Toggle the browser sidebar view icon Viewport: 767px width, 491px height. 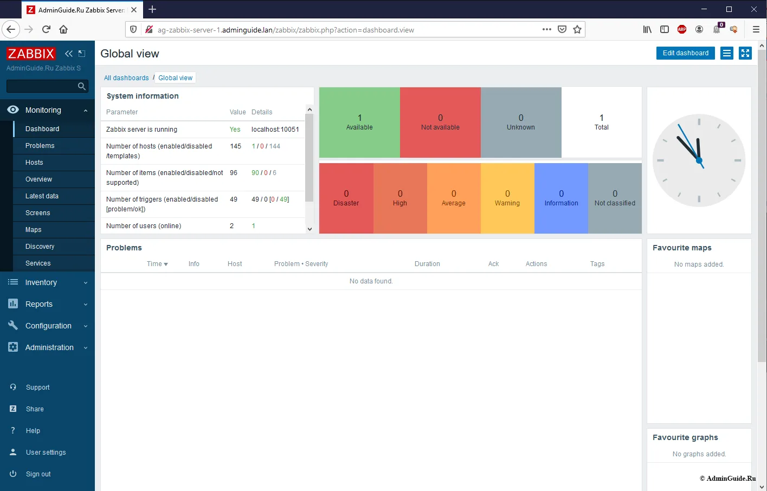point(665,29)
